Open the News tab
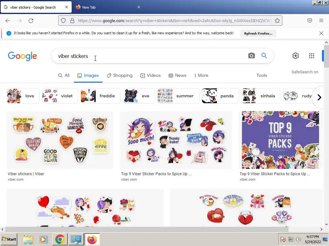 (x=177, y=76)
